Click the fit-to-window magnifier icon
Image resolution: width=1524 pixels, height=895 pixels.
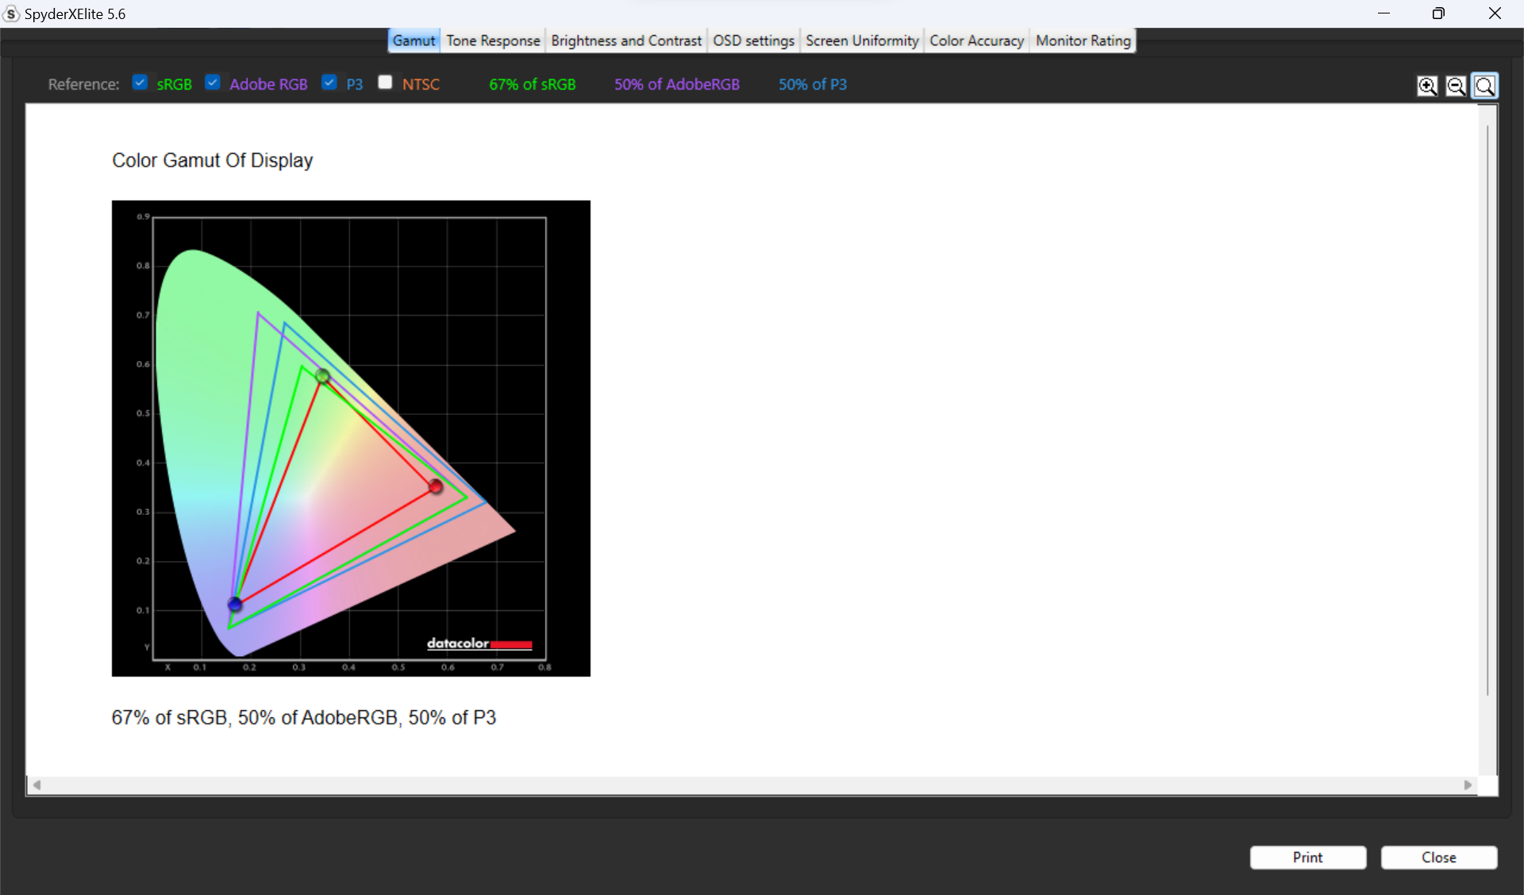(1484, 86)
